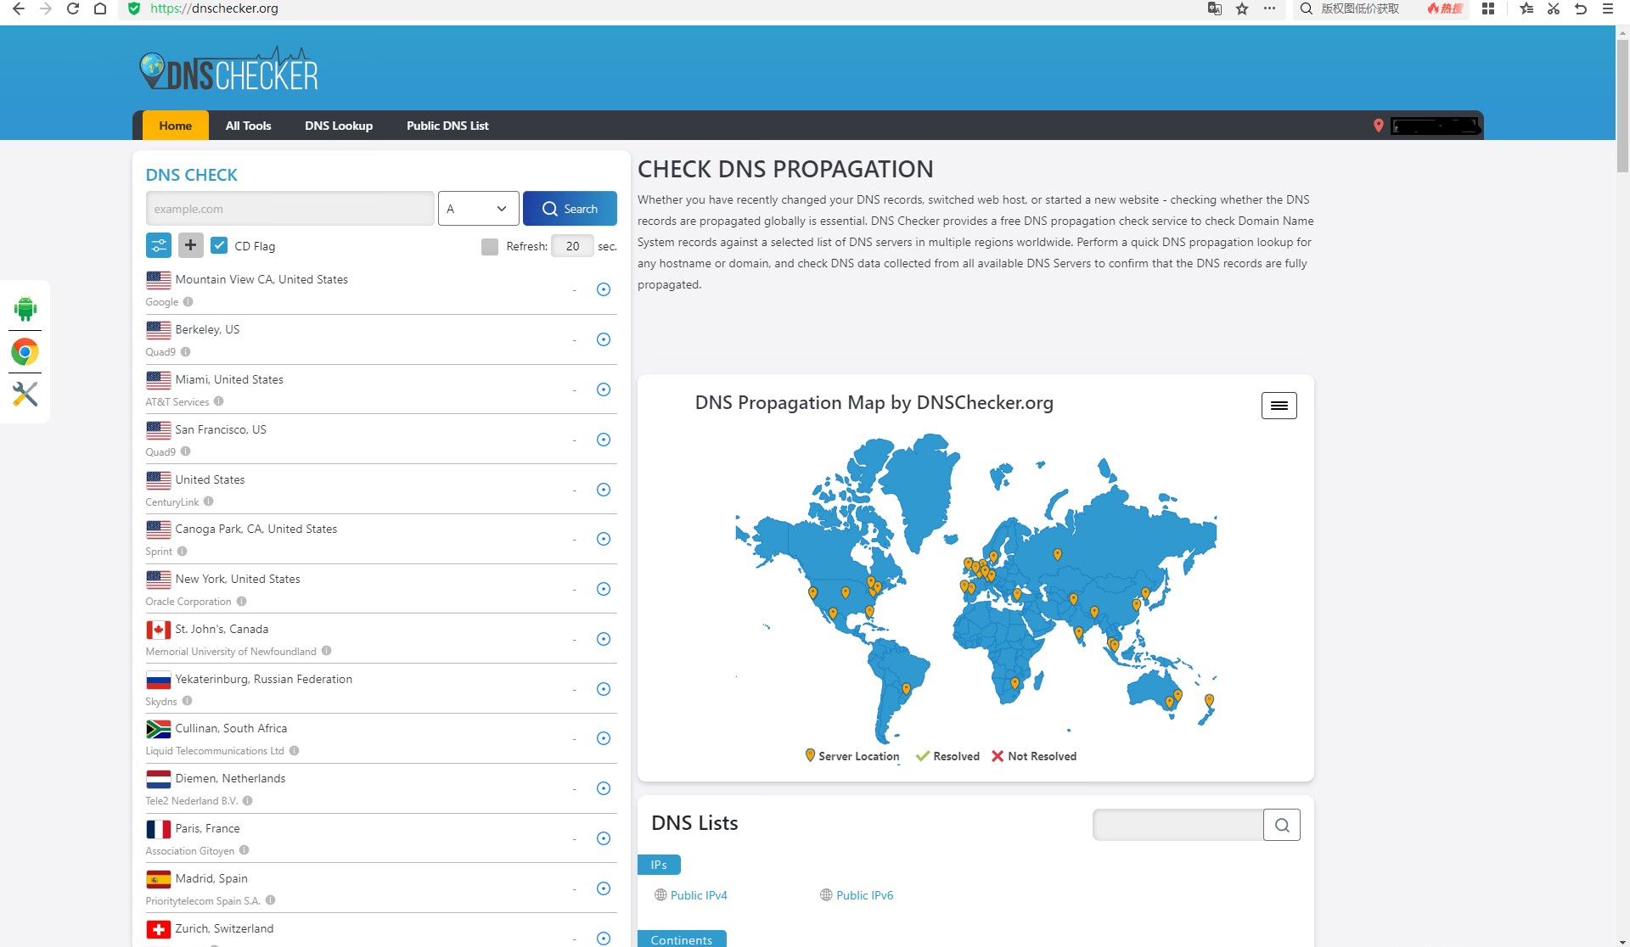Select the Home nav tab

(176, 126)
